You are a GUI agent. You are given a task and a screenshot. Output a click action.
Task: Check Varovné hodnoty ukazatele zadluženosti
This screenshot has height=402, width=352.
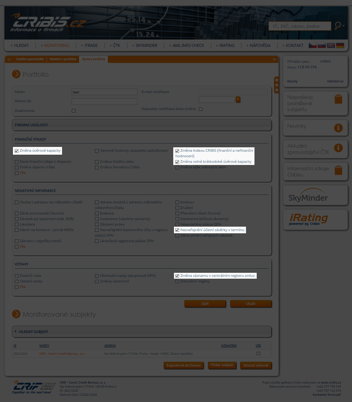[x=97, y=151]
